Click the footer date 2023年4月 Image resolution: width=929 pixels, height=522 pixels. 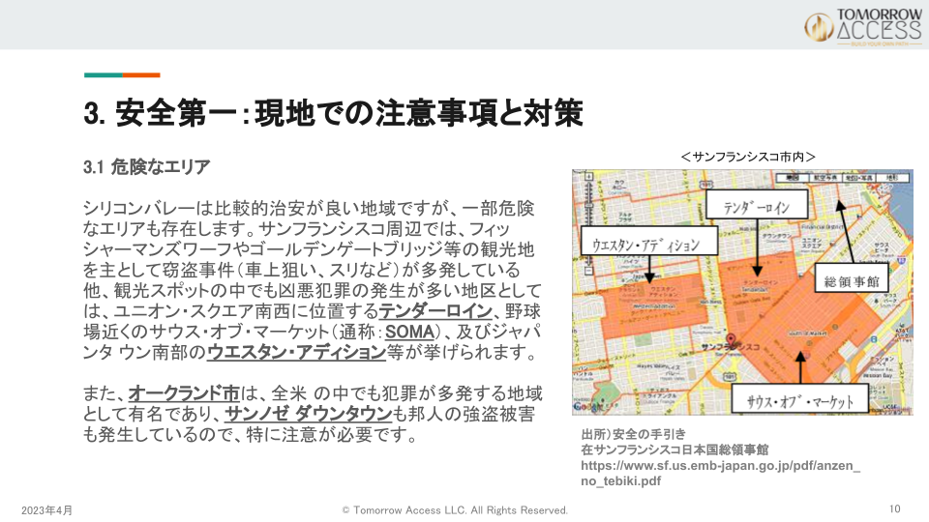[46, 510]
